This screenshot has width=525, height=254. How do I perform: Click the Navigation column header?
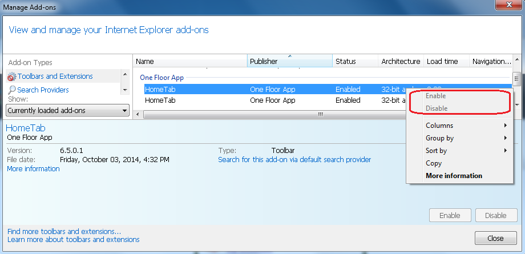click(x=491, y=61)
